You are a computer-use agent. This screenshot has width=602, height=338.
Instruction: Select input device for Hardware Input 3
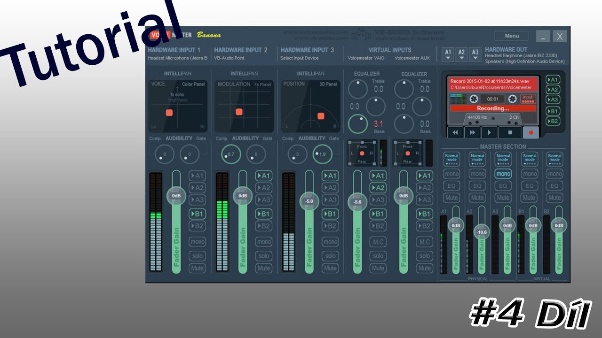coord(300,58)
